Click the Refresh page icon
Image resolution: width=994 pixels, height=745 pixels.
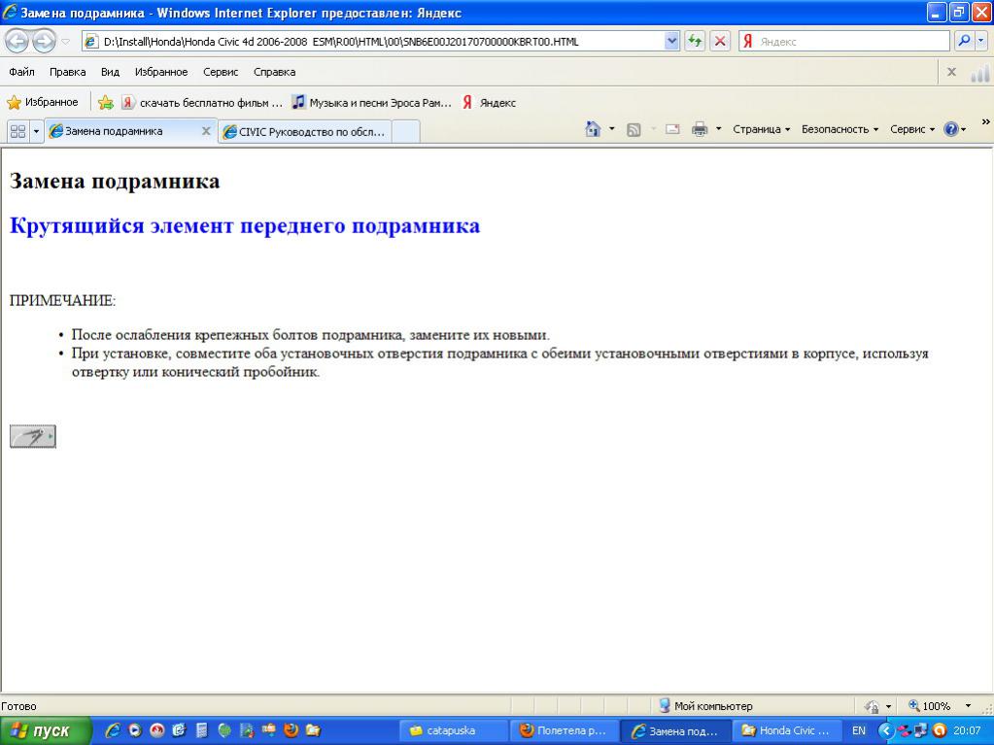coord(695,41)
